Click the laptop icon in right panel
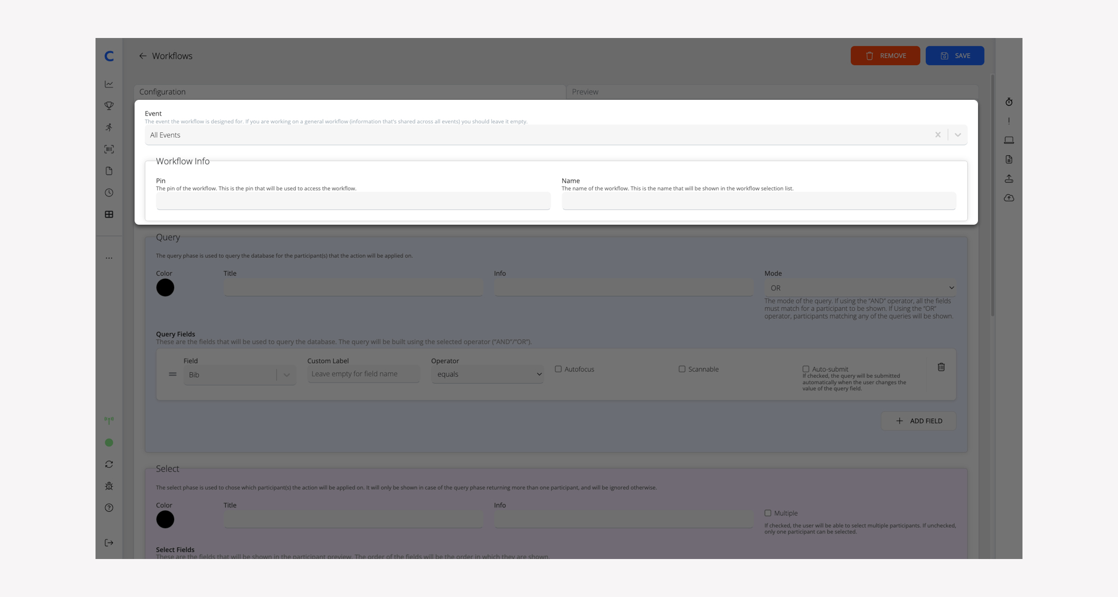Image resolution: width=1118 pixels, height=597 pixels. [x=1009, y=140]
